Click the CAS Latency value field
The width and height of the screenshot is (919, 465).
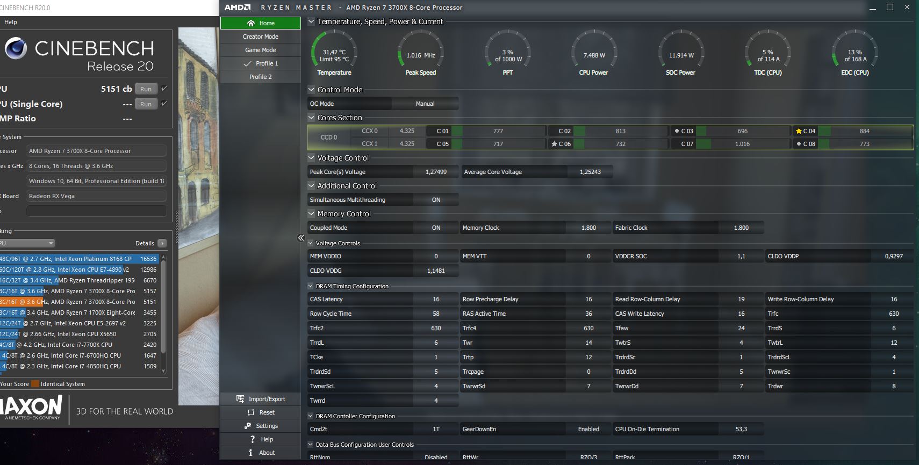(436, 299)
